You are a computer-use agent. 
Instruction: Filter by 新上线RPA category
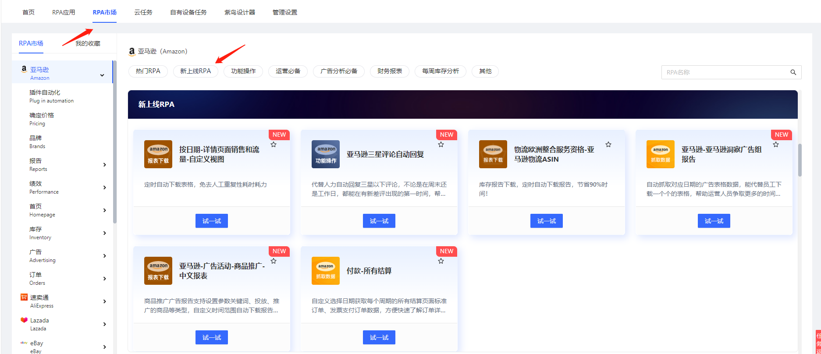coord(195,71)
